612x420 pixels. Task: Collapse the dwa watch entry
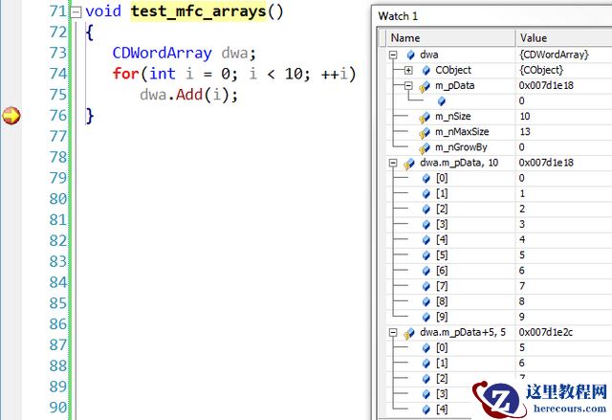(393, 55)
